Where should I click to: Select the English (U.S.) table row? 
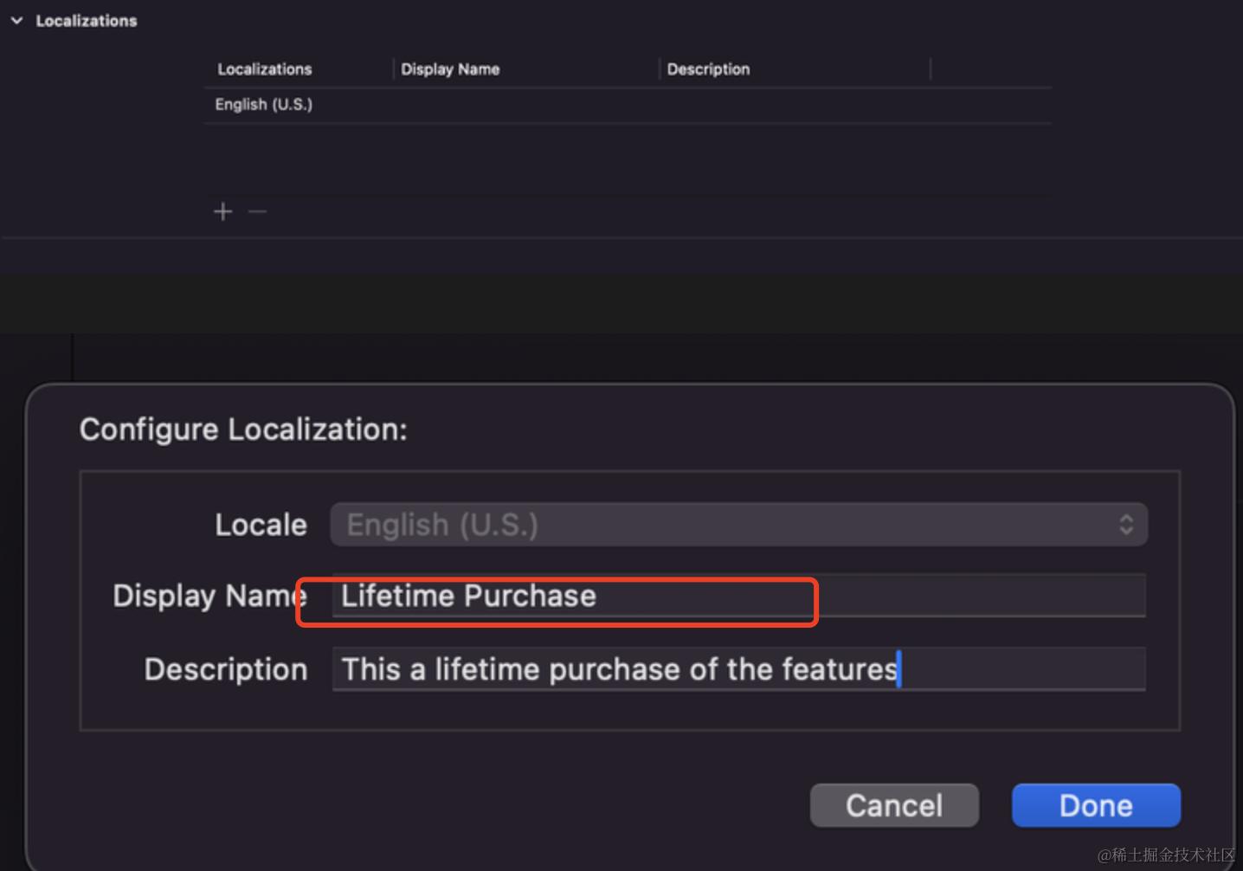coord(264,105)
